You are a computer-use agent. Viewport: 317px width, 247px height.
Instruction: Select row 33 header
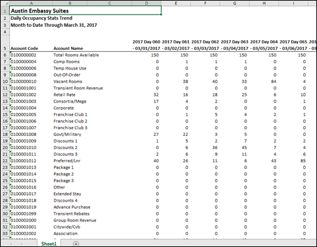[5, 233]
